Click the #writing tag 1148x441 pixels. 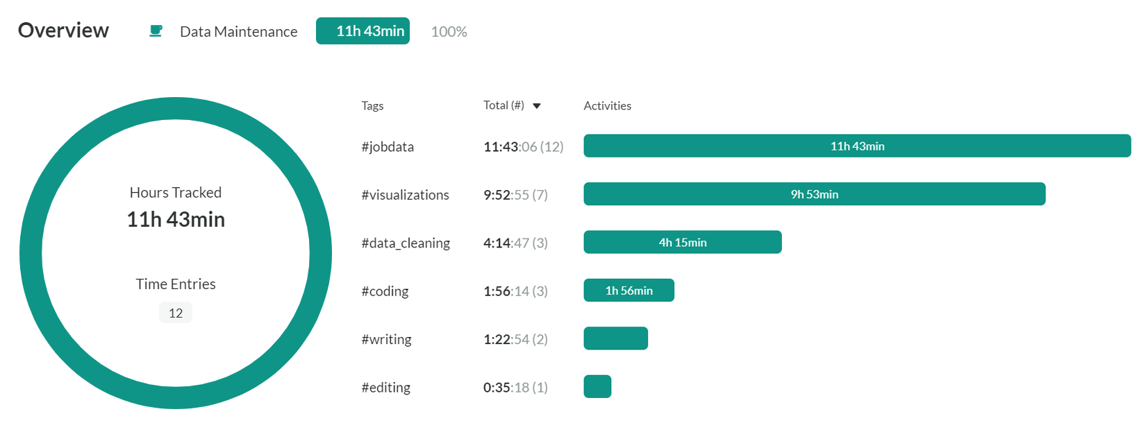pos(386,339)
